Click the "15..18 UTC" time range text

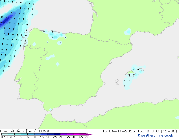[x=148, y=131]
